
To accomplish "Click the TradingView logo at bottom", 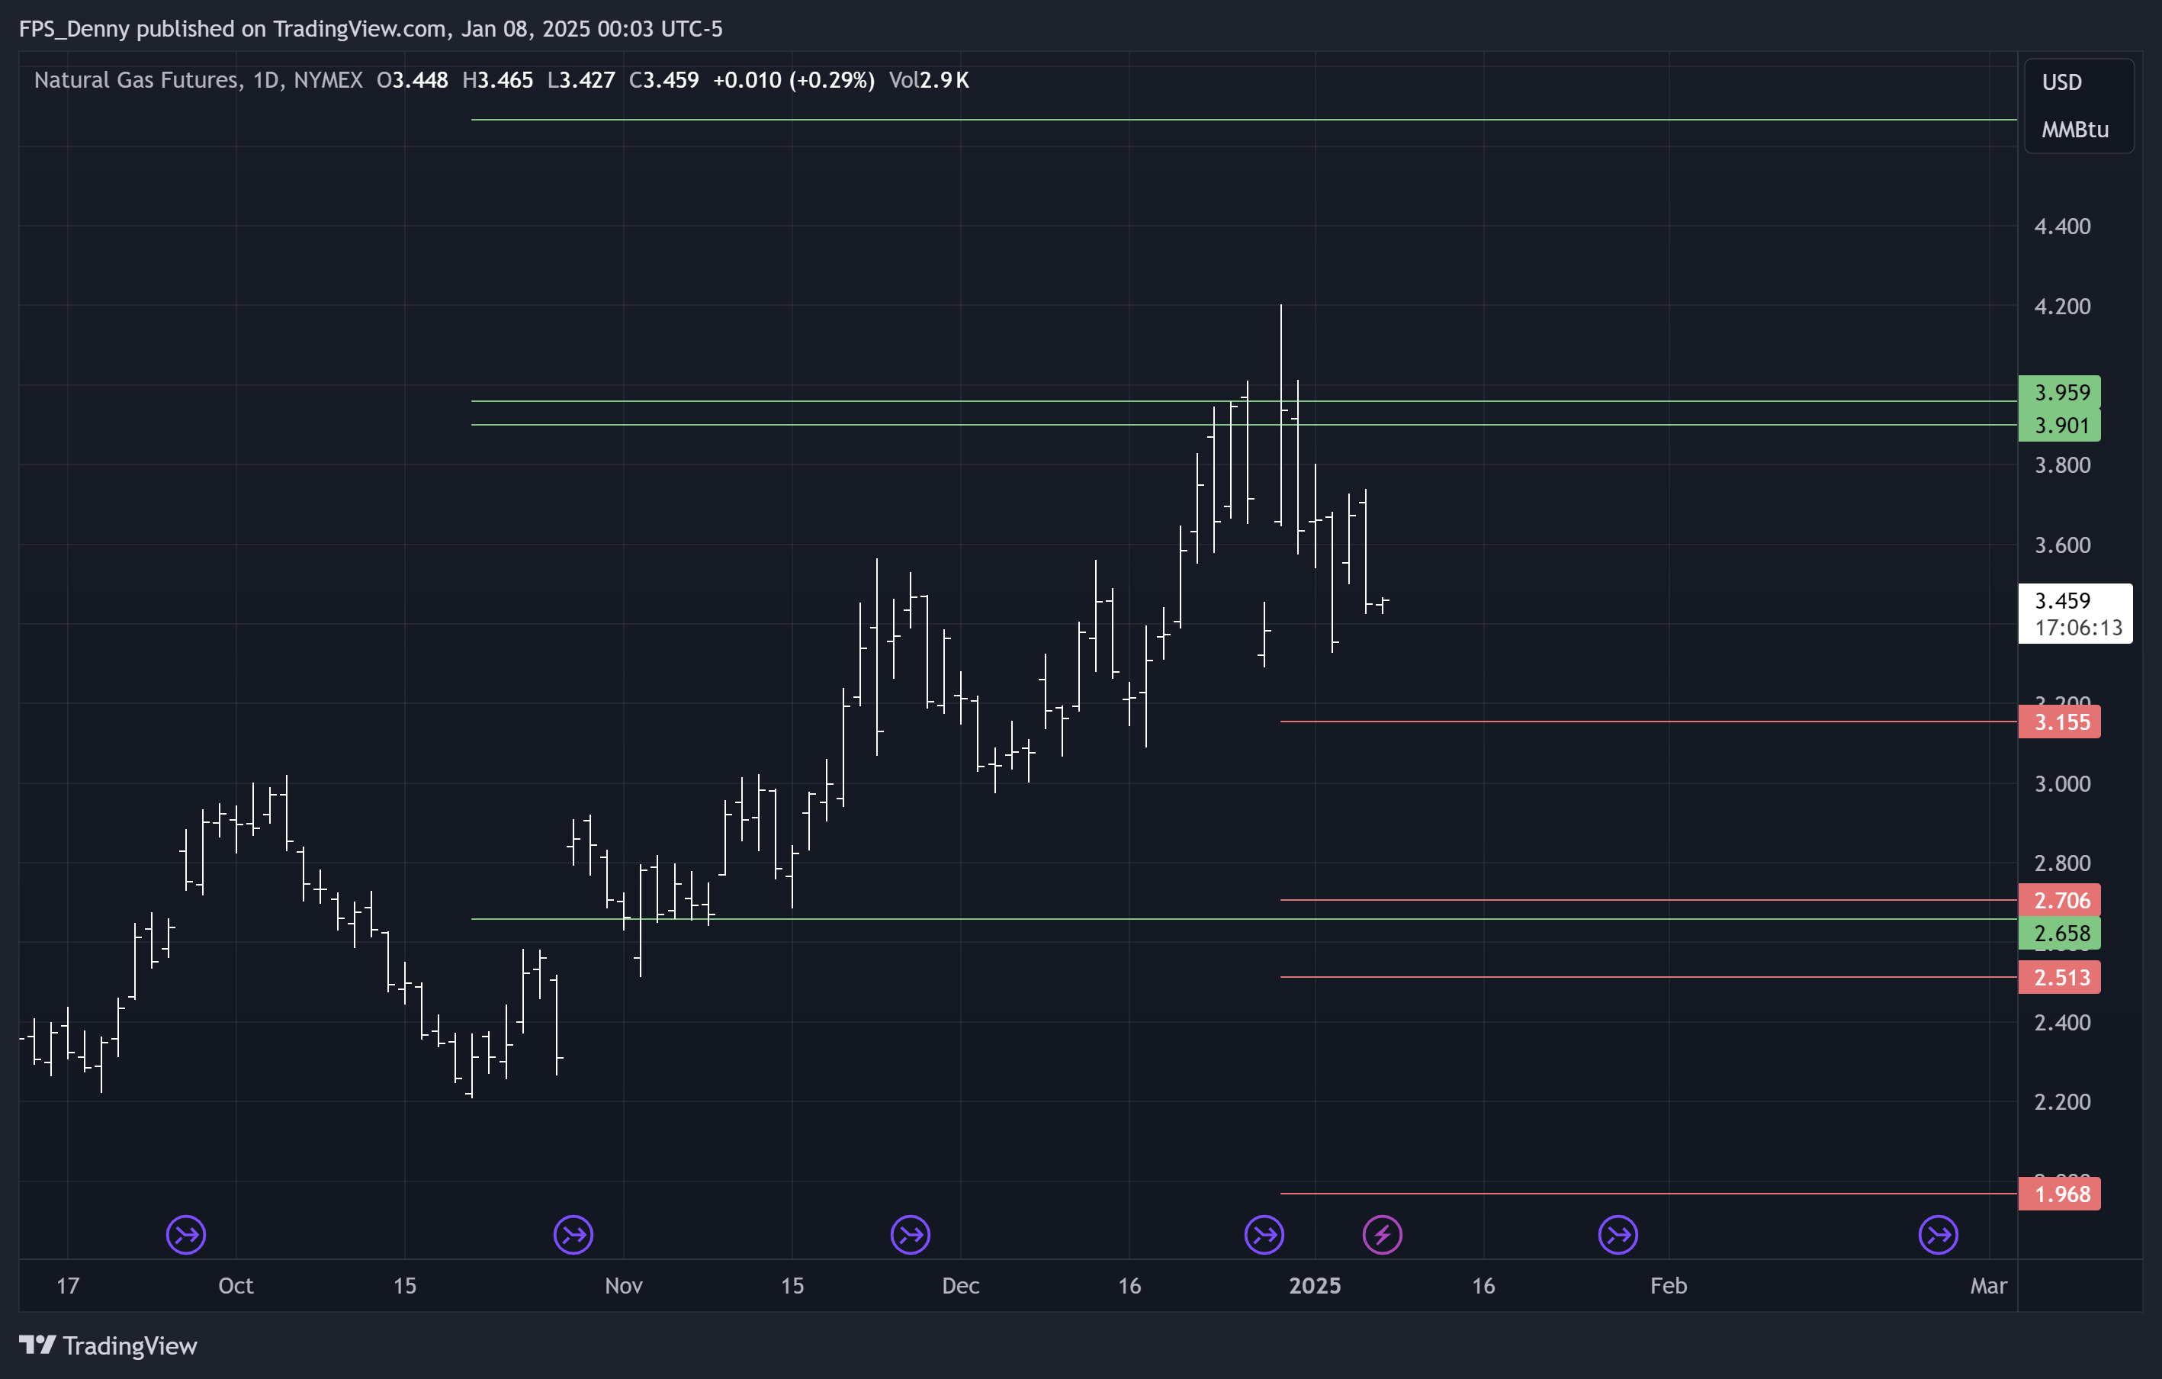I will 108,1345.
